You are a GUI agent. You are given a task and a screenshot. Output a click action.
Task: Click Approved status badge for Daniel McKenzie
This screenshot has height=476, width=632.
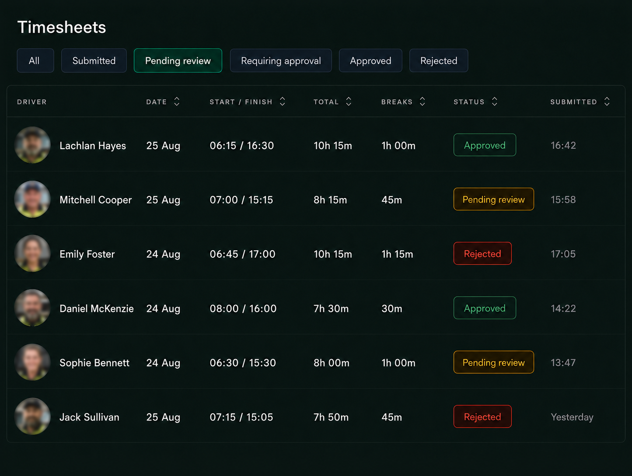(485, 308)
